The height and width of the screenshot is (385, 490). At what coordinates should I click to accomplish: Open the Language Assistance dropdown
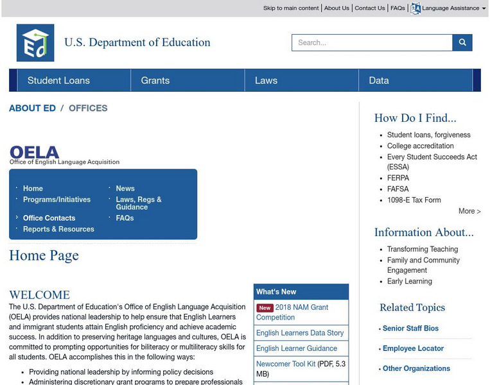453,8
